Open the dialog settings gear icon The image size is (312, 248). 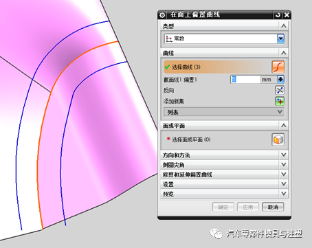162,15
